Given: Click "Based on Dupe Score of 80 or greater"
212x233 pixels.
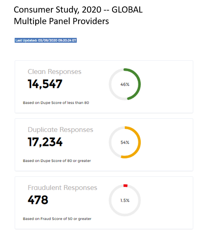Looking at the screenshot, I should [57, 161].
